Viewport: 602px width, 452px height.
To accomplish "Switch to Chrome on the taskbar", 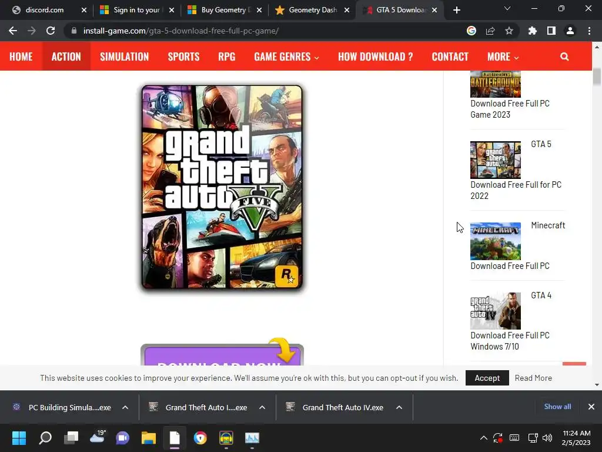I will (200, 438).
